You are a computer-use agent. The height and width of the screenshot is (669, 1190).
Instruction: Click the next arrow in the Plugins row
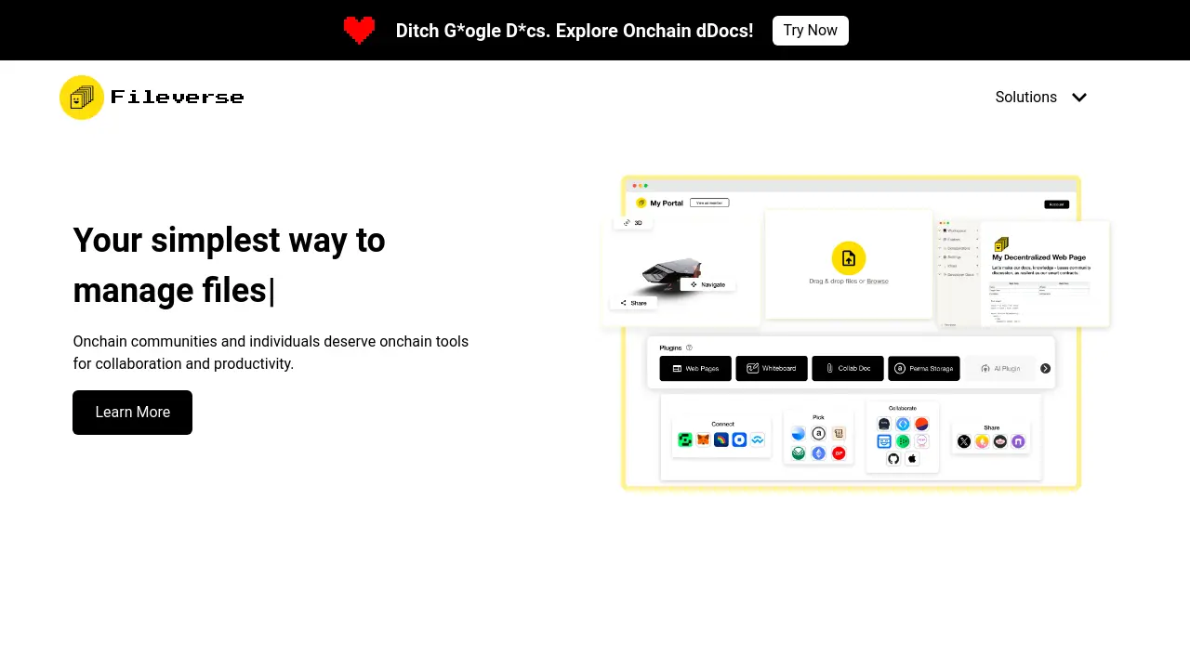[x=1045, y=369]
